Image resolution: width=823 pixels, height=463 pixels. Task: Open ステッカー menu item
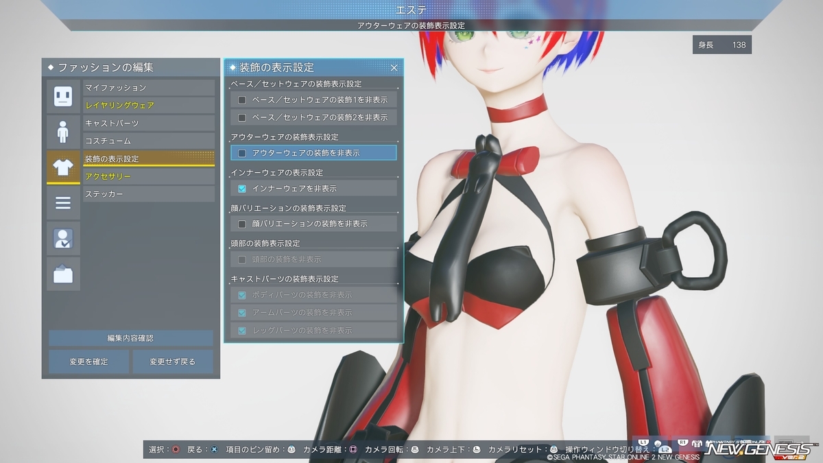[x=149, y=194]
